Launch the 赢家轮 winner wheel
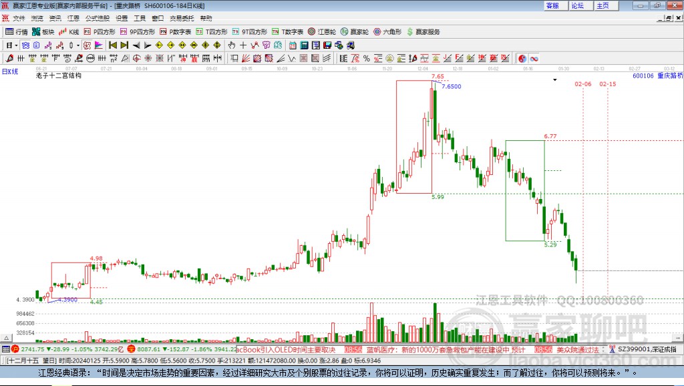The height and width of the screenshot is (386, 684). (355, 32)
